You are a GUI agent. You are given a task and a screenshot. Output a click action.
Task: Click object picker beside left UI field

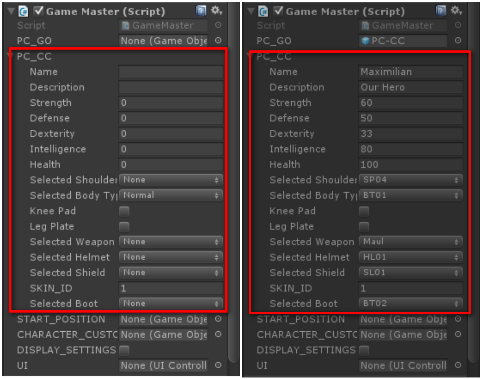(218, 365)
